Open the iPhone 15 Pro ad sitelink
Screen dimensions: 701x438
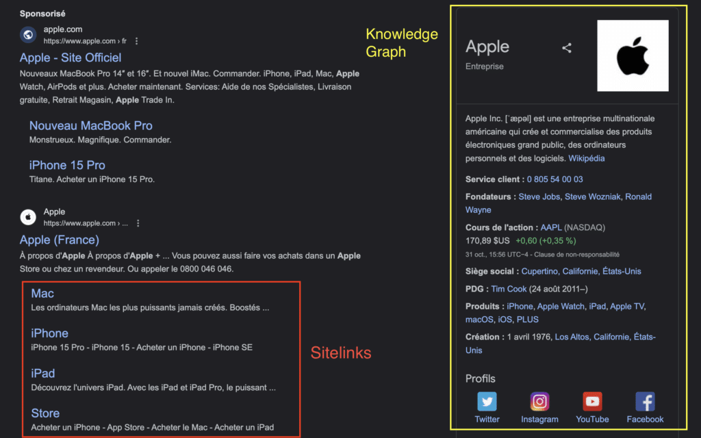tap(67, 166)
